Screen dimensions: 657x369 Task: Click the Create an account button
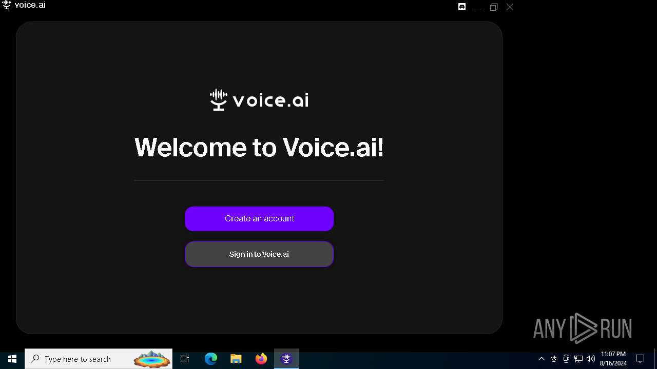[259, 219]
